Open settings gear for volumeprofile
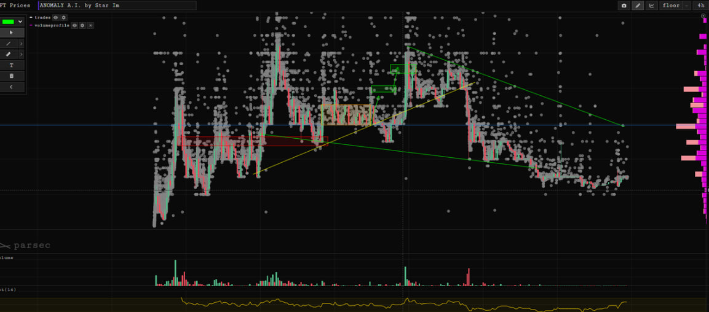The height and width of the screenshot is (312, 709). [82, 25]
